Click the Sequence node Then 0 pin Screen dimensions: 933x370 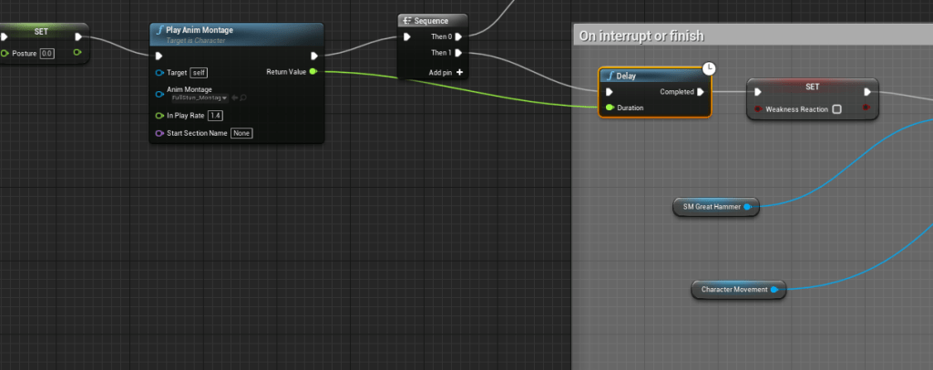[x=458, y=37]
